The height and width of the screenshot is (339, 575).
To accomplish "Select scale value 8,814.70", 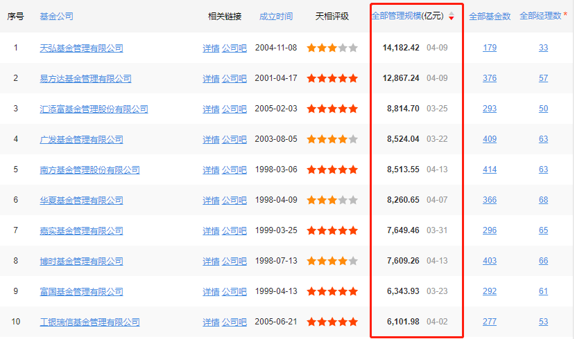I will 403,109.
